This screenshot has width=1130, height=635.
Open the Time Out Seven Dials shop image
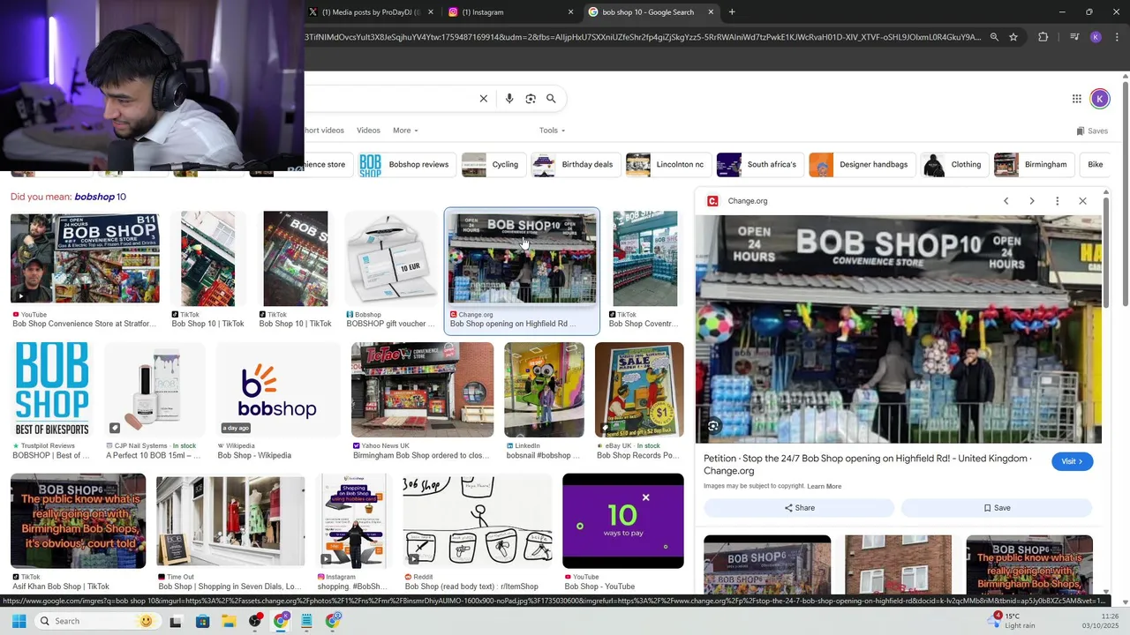pyautogui.click(x=230, y=520)
